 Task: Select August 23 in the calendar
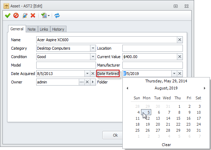[188, 124]
